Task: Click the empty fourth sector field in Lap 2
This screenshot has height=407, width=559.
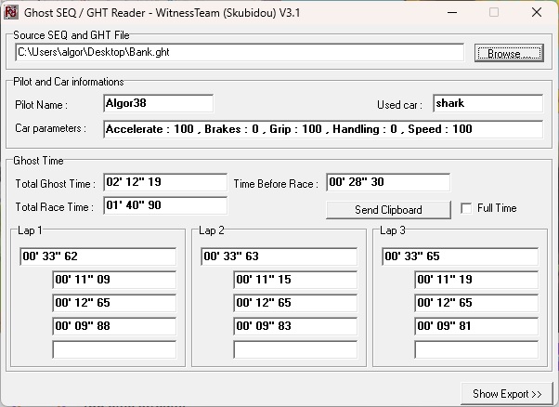Action: coord(295,349)
